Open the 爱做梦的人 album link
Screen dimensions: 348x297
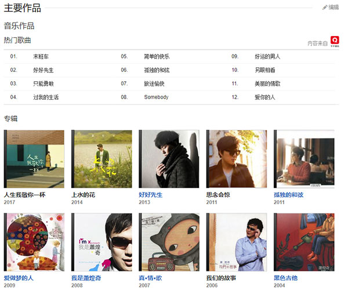pyautogui.click(x=19, y=278)
